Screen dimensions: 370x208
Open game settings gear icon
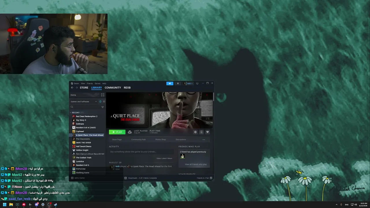(195, 132)
